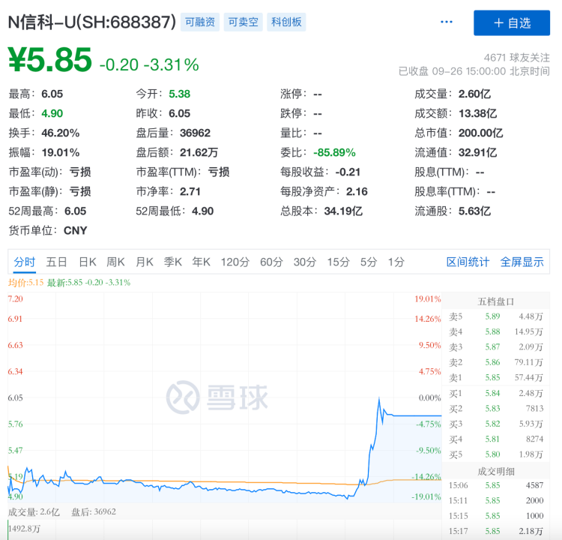The height and width of the screenshot is (540, 562).
Task: Switch to the 60分 chart tab
Action: (271, 262)
